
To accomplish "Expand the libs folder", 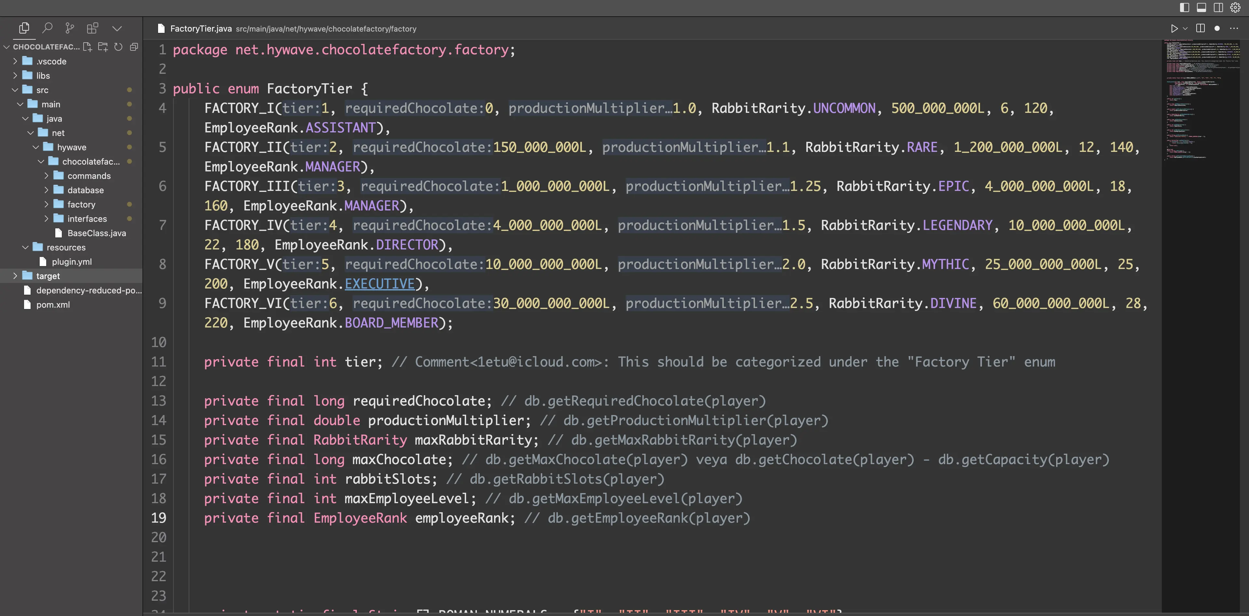I will click(15, 75).
